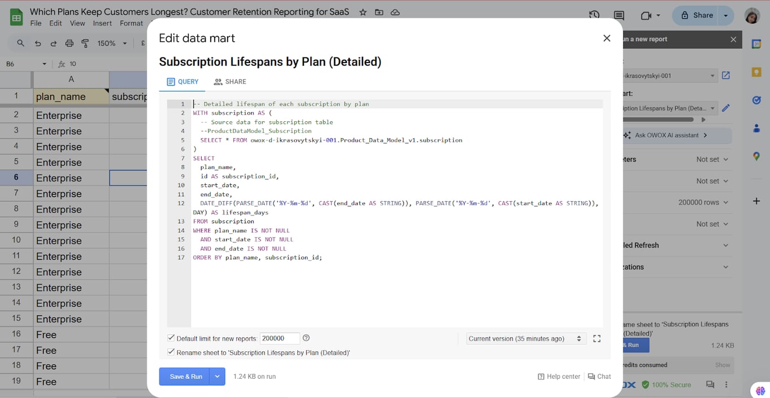Screen dimensions: 770x398
Task: Open Google Tasks side panel icon
Action: 756,100
